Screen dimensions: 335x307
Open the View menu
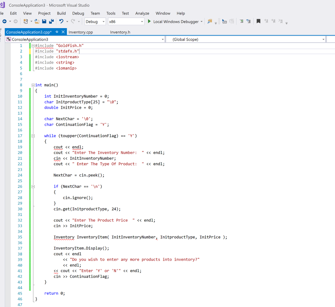27,13
